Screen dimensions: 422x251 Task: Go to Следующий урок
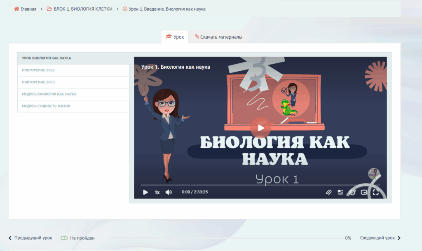[380, 238]
